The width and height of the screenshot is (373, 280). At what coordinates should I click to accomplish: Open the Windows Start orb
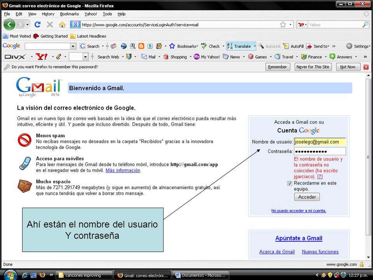[10, 275]
